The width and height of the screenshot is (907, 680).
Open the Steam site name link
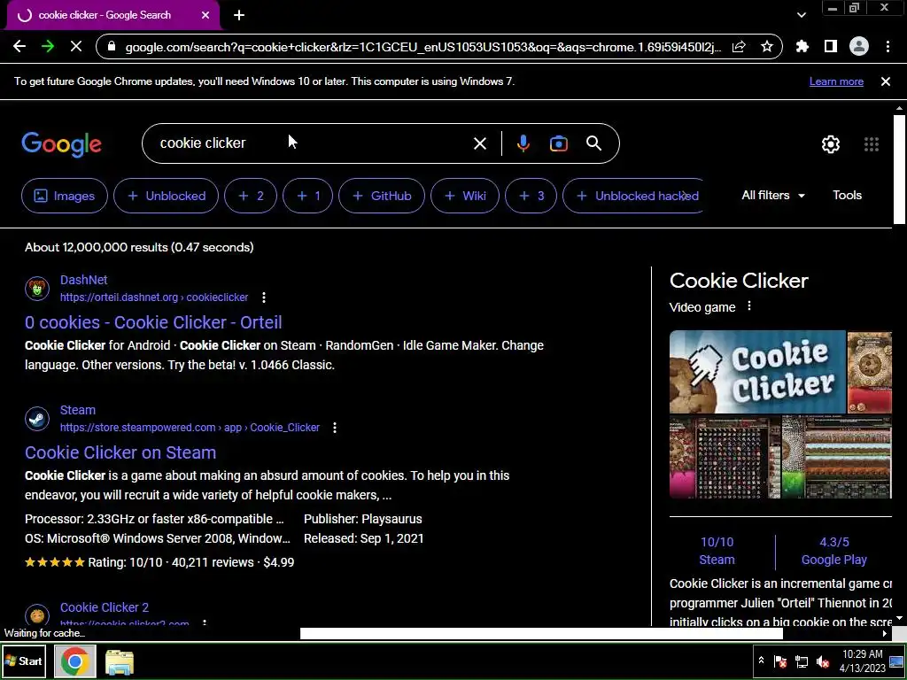[78, 410]
